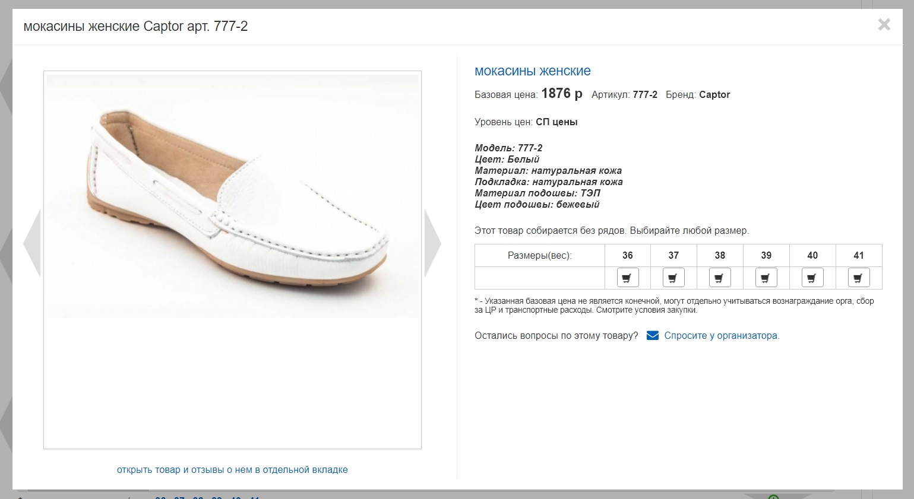This screenshot has width=914, height=499.
Task: Click cart icon under size 38
Action: tap(720, 278)
